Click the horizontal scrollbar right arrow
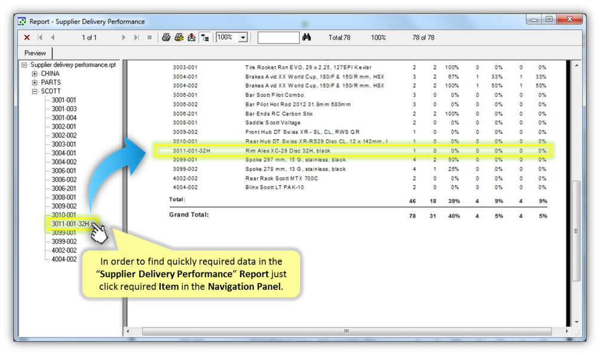This screenshot has height=355, width=600. [567, 331]
